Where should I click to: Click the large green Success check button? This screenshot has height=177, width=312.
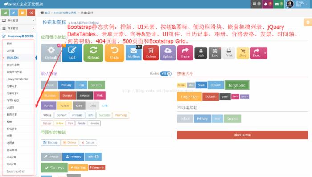pos(54,168)
